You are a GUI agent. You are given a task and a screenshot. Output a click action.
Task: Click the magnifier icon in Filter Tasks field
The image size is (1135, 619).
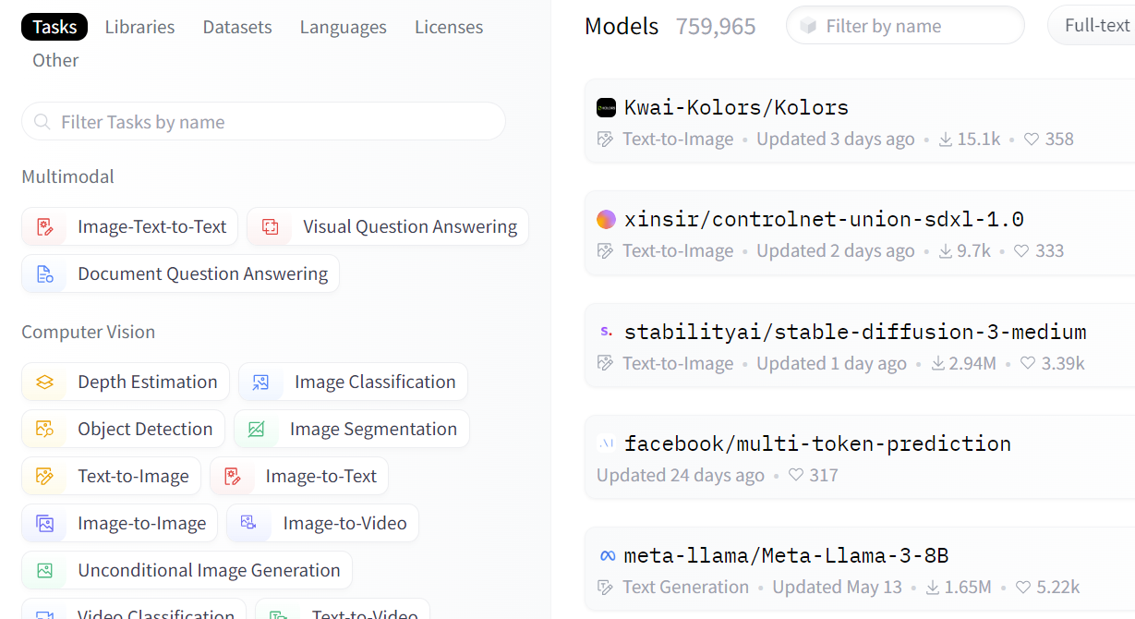pos(42,122)
